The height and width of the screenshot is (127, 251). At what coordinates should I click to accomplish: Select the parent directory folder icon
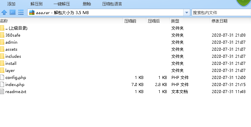click(x=2, y=28)
